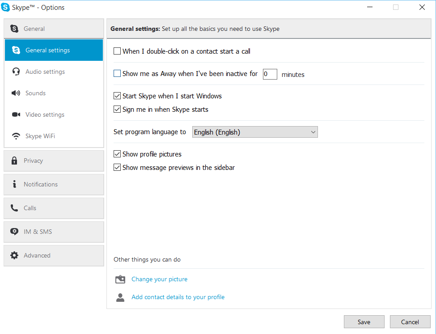Uncheck Start Skype when I start Windows

(x=117, y=96)
